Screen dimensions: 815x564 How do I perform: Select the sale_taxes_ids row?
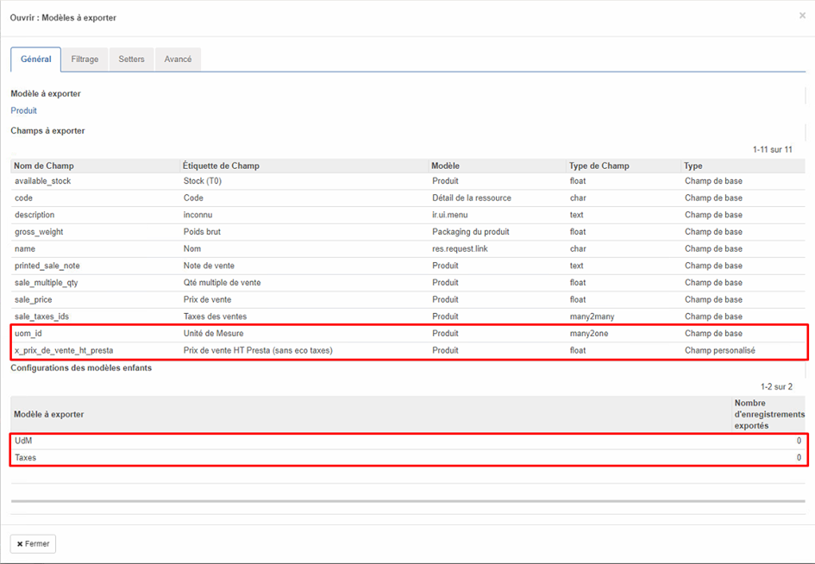coord(41,316)
